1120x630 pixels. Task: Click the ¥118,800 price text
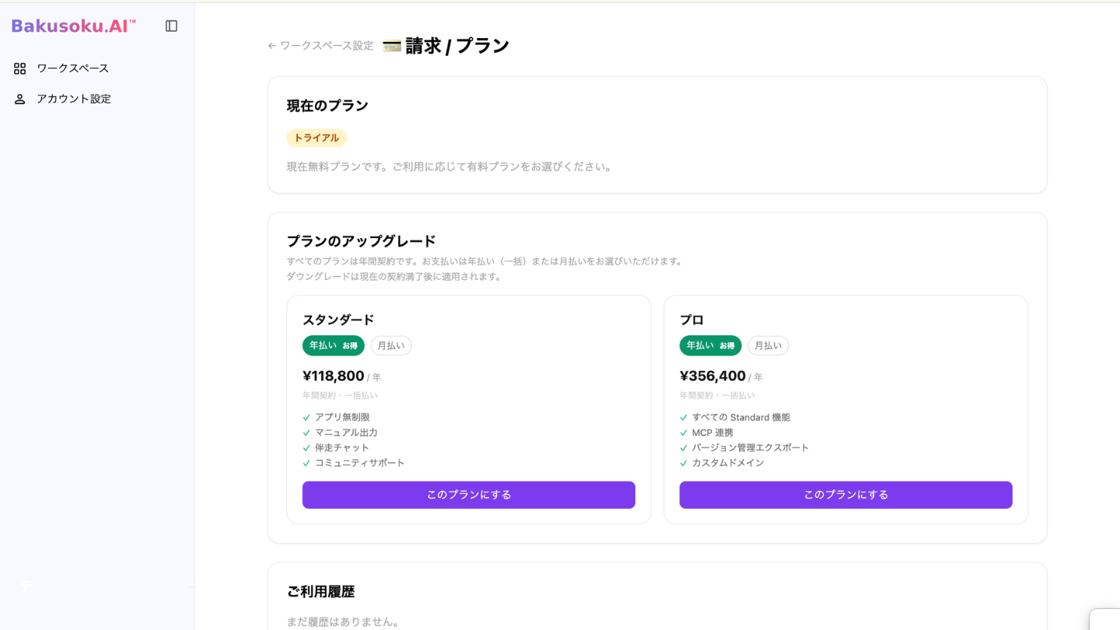click(334, 376)
